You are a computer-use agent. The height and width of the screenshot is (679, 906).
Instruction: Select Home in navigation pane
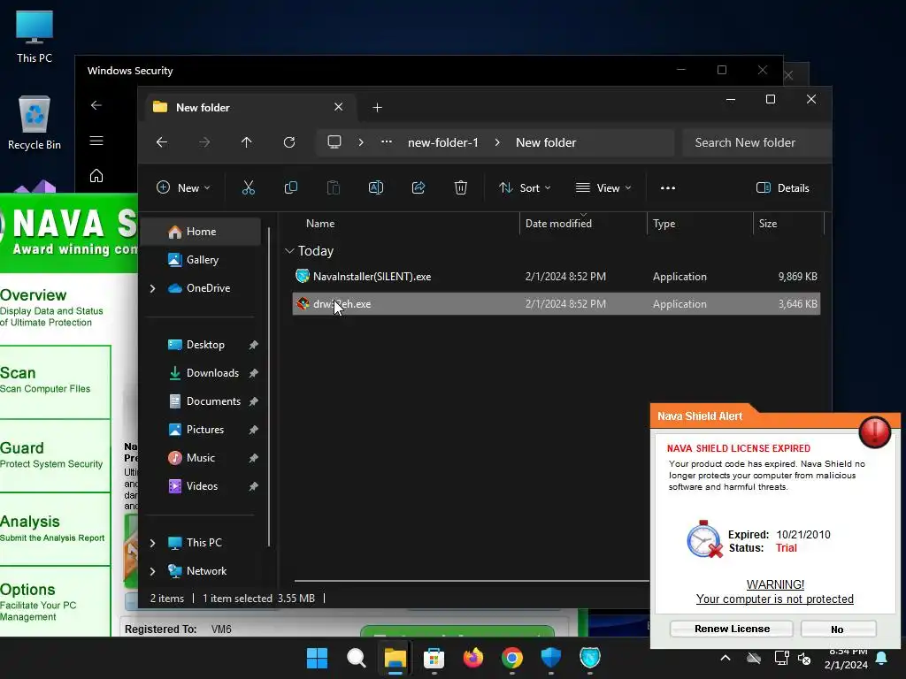pos(201,232)
